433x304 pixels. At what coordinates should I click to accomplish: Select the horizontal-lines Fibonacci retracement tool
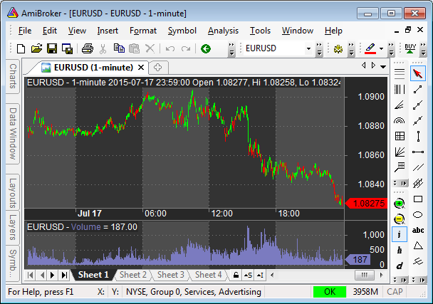coord(400,74)
